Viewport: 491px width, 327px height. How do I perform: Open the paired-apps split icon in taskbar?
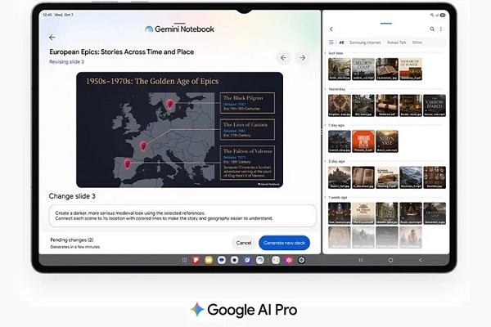coord(276,260)
